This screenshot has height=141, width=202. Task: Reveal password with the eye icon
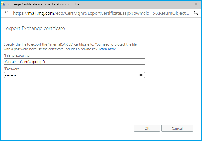141,75
